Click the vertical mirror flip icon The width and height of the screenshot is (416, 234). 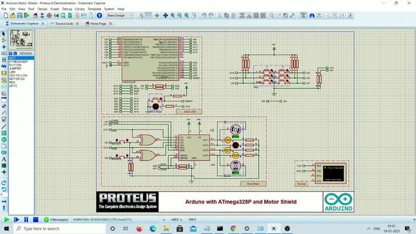tap(4, 208)
